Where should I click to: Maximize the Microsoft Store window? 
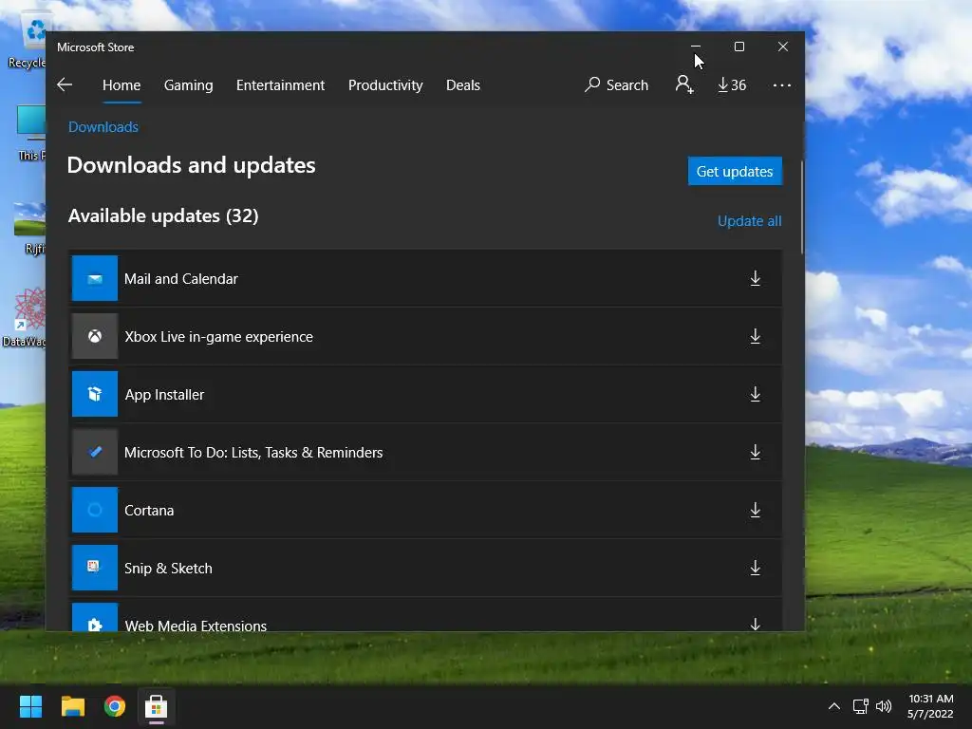[x=738, y=47]
